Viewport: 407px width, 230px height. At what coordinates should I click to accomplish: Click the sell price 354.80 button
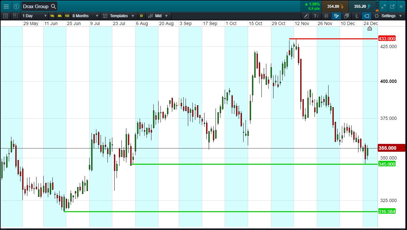[335, 6]
